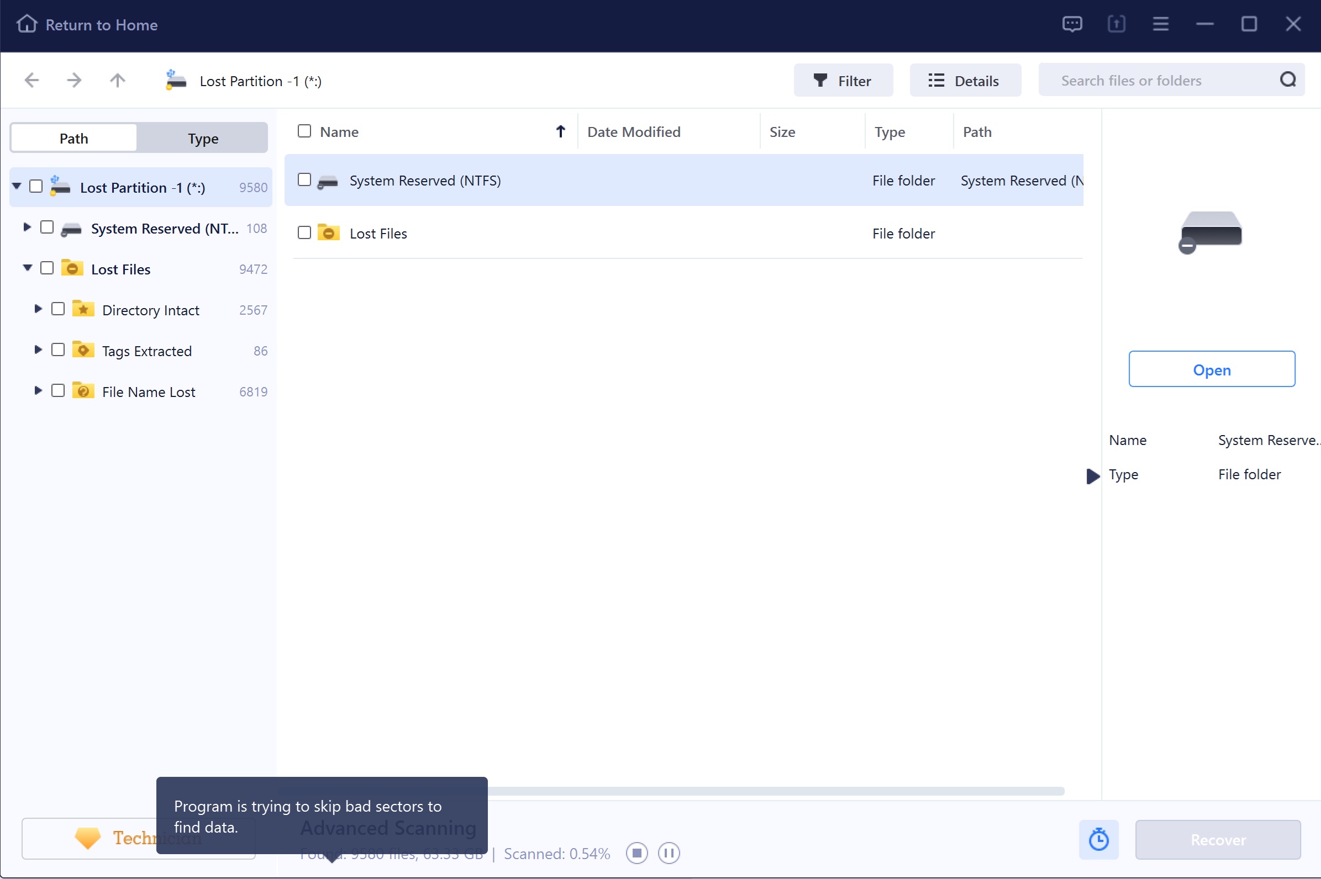1321x879 pixels.
Task: Click Lost Files folder icon in tree
Action: (72, 268)
